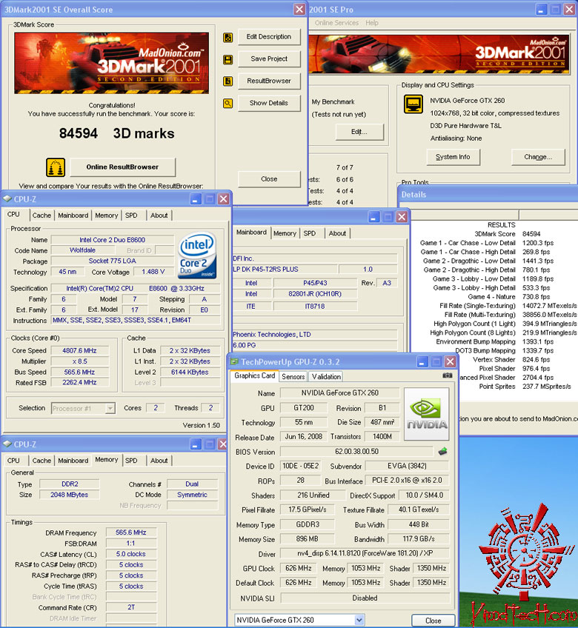The image size is (578, 628).
Task: Select Memory tab in the CPU-Z Mainboard window
Action: click(x=285, y=233)
